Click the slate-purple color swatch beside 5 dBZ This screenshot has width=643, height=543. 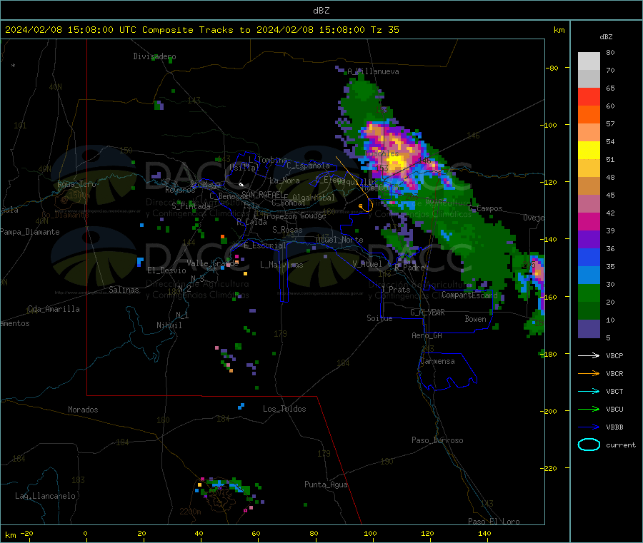pyautogui.click(x=589, y=329)
